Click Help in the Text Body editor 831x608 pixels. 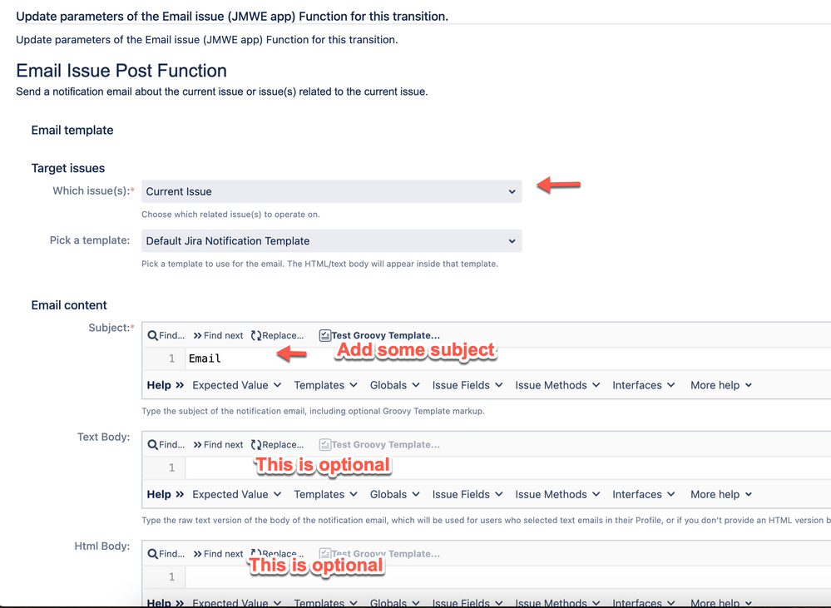coord(165,495)
